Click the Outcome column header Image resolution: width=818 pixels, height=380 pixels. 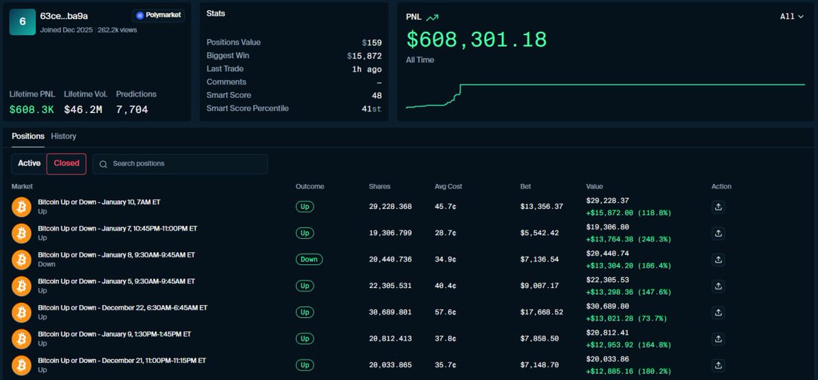[x=309, y=187]
